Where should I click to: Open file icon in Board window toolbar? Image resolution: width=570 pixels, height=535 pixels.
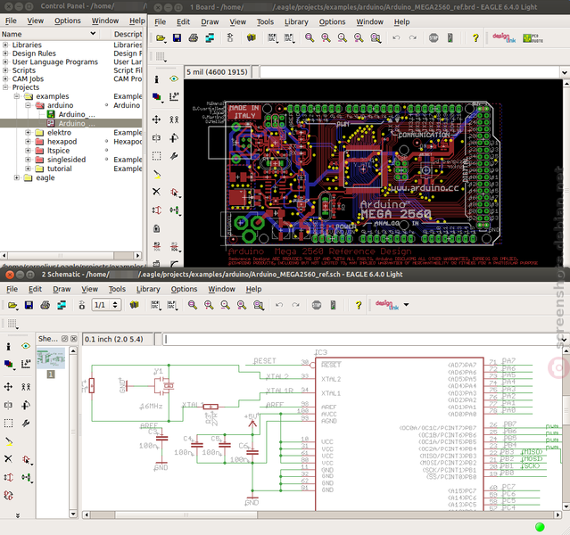[161, 37]
